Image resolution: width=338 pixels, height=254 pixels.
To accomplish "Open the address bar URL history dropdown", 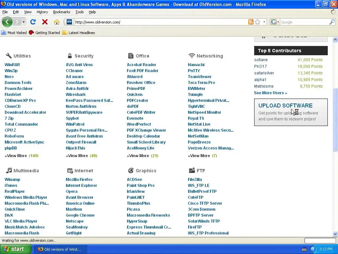I will [x=264, y=22].
